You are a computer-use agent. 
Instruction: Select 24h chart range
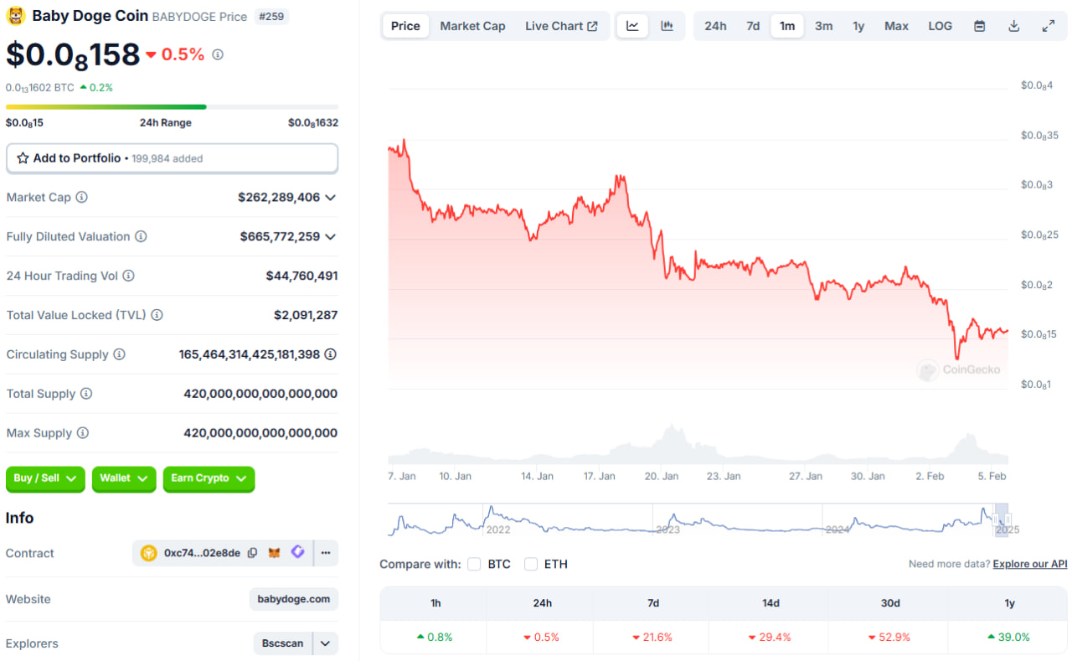715,26
